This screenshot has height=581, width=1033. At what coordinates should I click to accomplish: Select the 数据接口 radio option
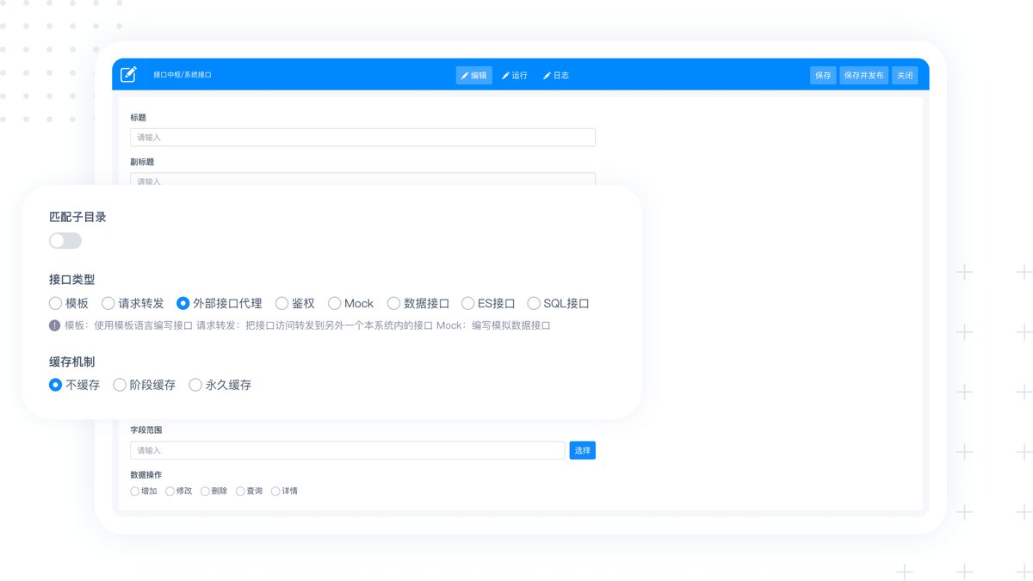[418, 303]
